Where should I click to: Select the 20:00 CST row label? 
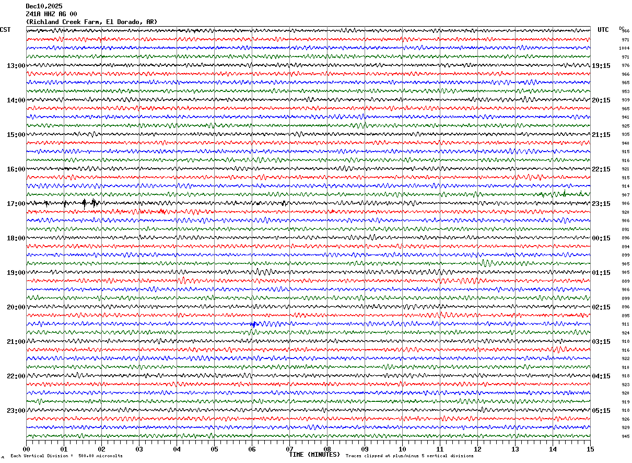coord(16,307)
